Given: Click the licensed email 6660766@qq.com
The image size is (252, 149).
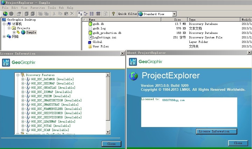Looking at the screenshot, I should [173, 100].
